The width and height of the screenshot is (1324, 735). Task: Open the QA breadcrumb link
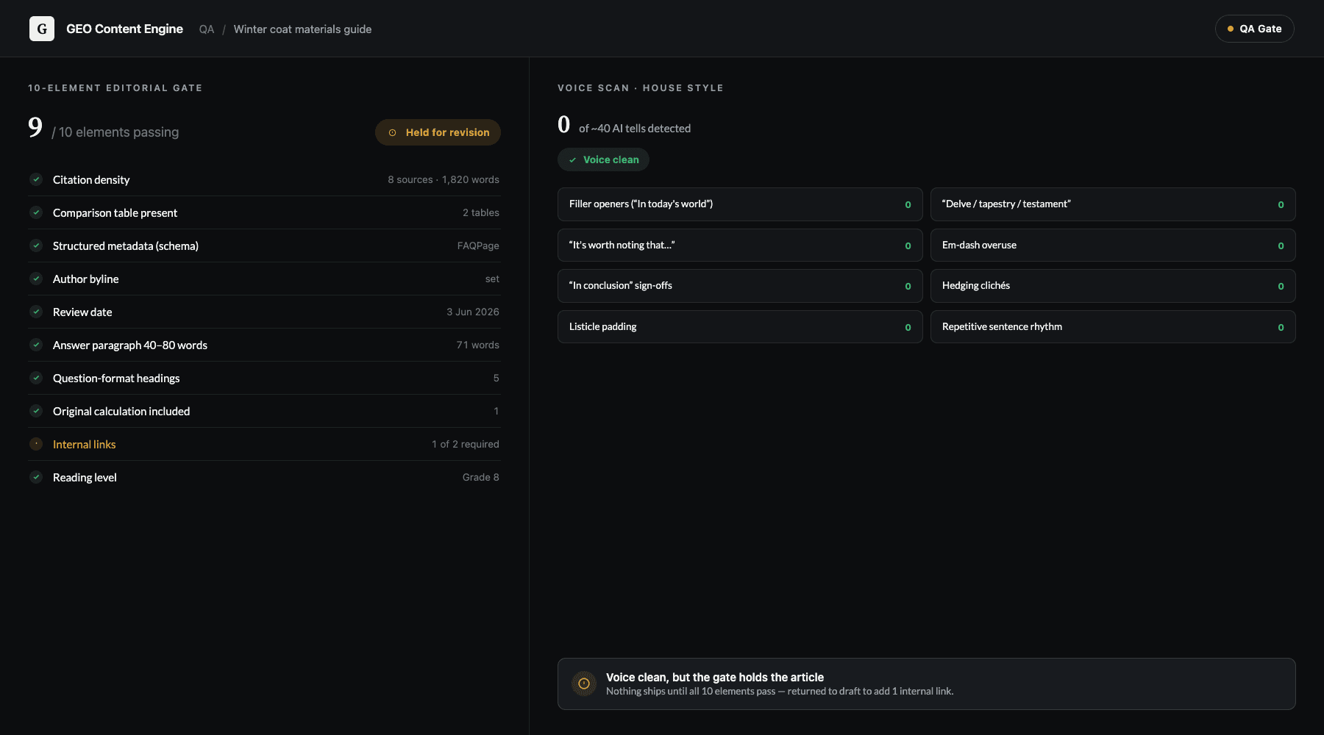click(207, 29)
